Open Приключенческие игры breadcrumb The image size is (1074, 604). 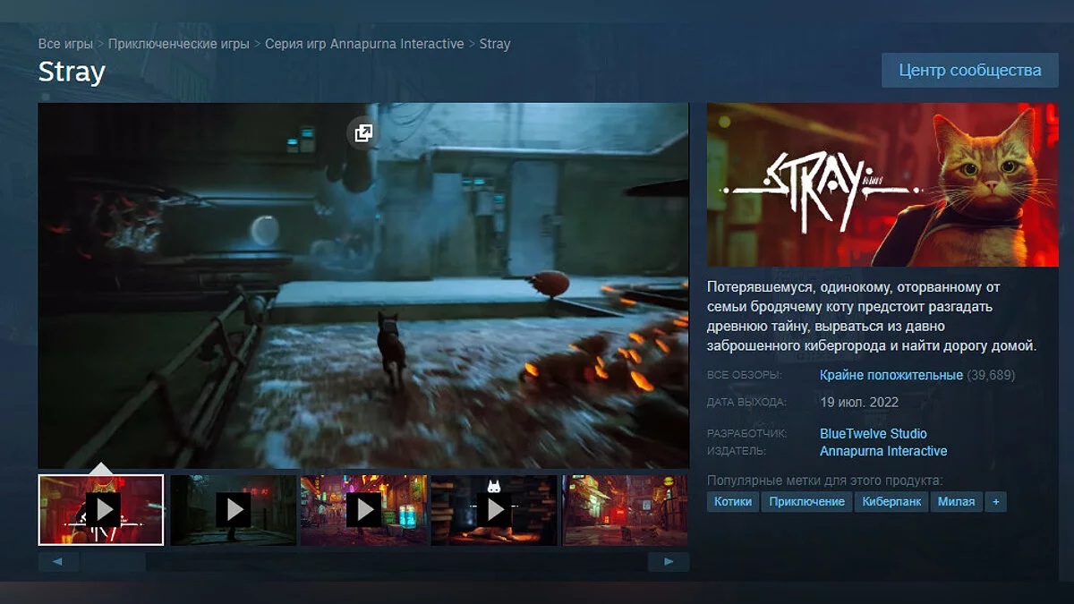(179, 44)
